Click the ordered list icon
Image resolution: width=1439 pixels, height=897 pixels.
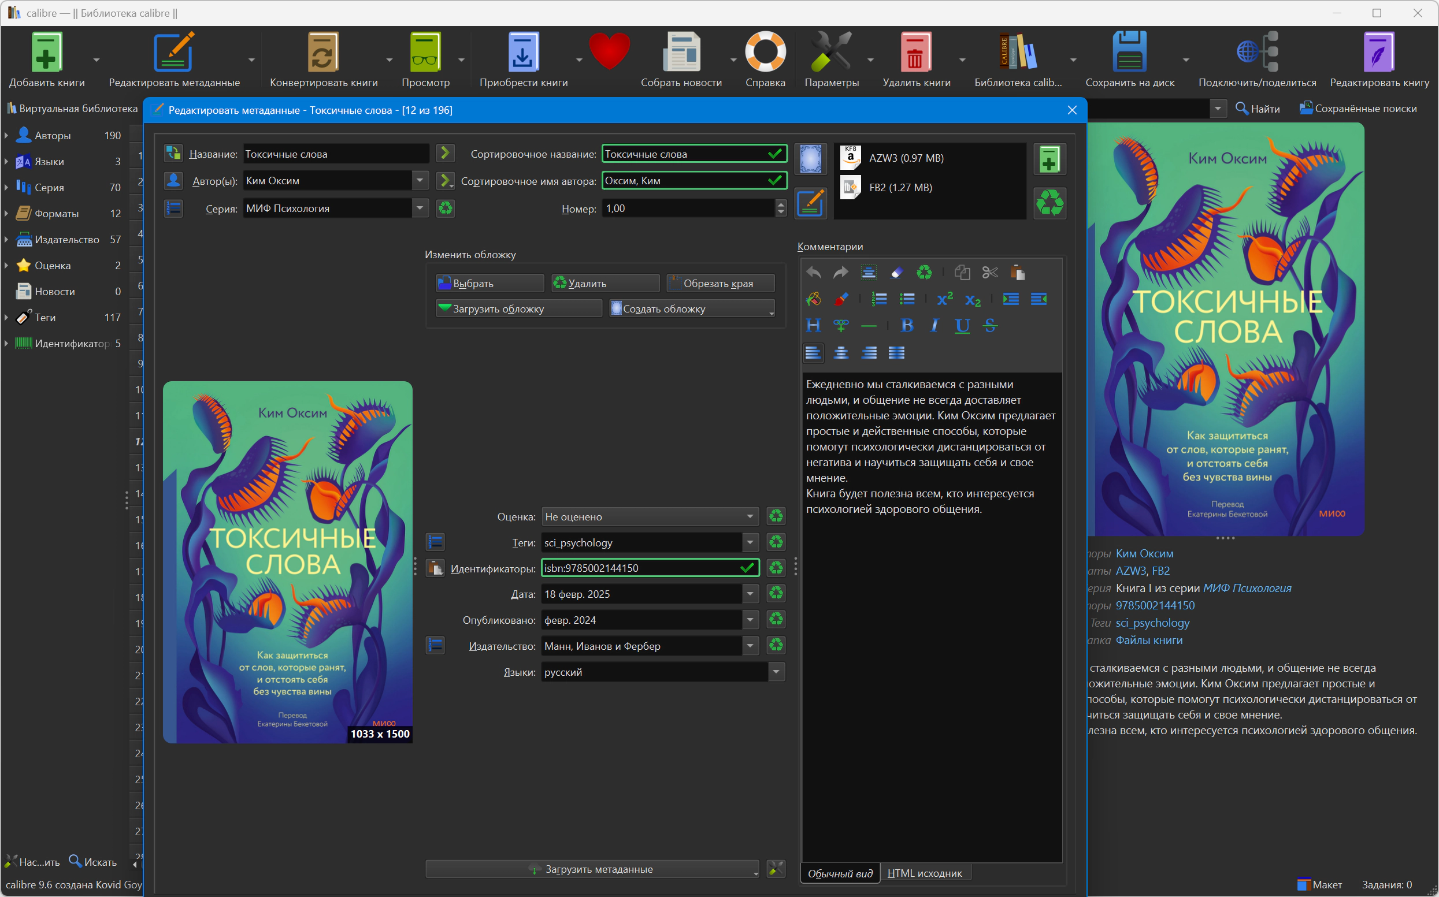point(879,299)
